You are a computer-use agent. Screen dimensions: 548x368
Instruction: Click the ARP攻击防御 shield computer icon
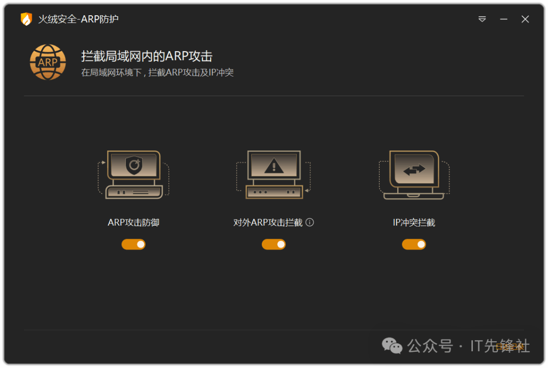133,174
